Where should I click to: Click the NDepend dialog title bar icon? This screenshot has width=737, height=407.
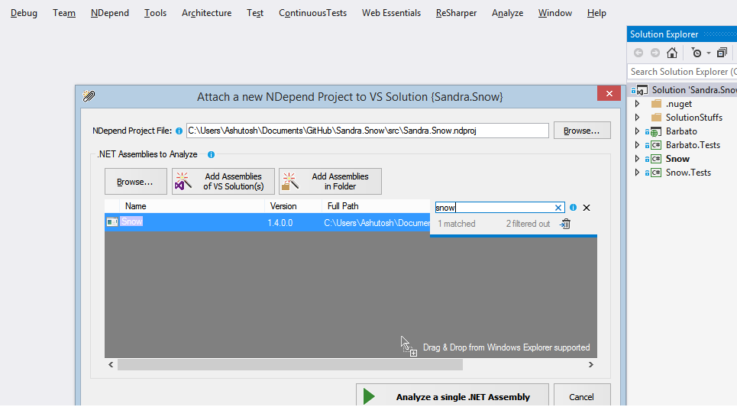tap(89, 96)
